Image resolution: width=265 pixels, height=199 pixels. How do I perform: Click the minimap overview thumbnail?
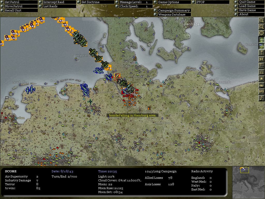248,182
